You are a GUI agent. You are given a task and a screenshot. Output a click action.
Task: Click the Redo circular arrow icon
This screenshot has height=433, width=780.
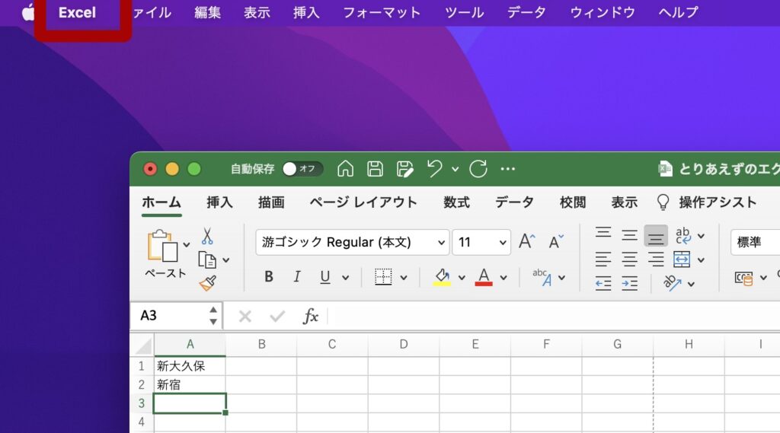pos(478,169)
